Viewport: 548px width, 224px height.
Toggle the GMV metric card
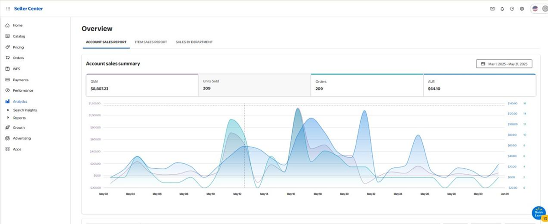click(142, 85)
